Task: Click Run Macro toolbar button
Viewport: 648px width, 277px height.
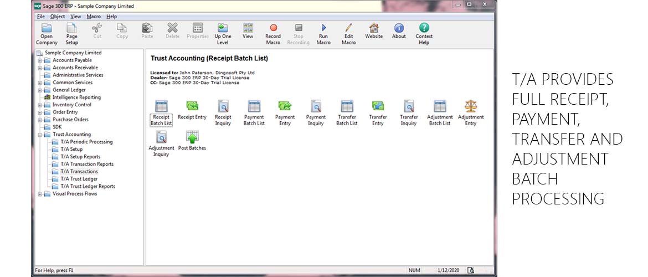Action: 323,34
